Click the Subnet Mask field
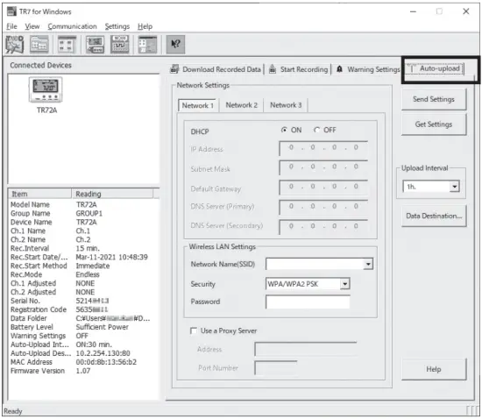Viewport: 482px width, 419px height. (x=323, y=167)
